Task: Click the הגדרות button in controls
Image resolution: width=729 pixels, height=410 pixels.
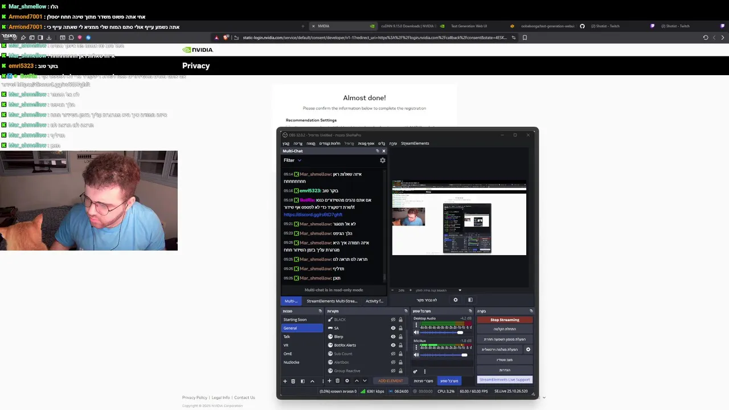Action: [x=505, y=370]
